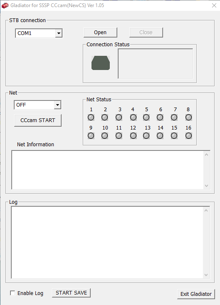This screenshot has height=305, width=220.
Task: Click the Net Status indicator number 14
Action: click(160, 135)
